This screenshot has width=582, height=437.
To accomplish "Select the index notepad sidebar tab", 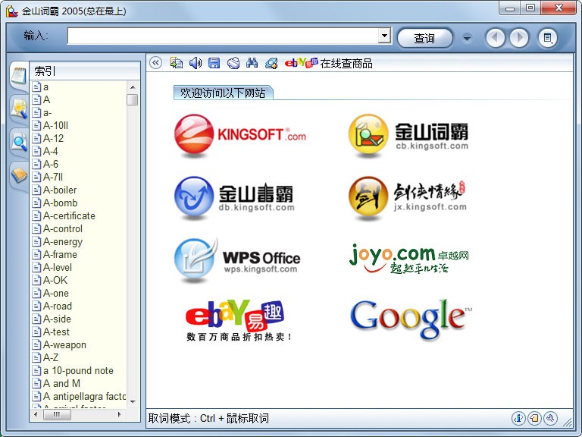I will click(x=18, y=74).
